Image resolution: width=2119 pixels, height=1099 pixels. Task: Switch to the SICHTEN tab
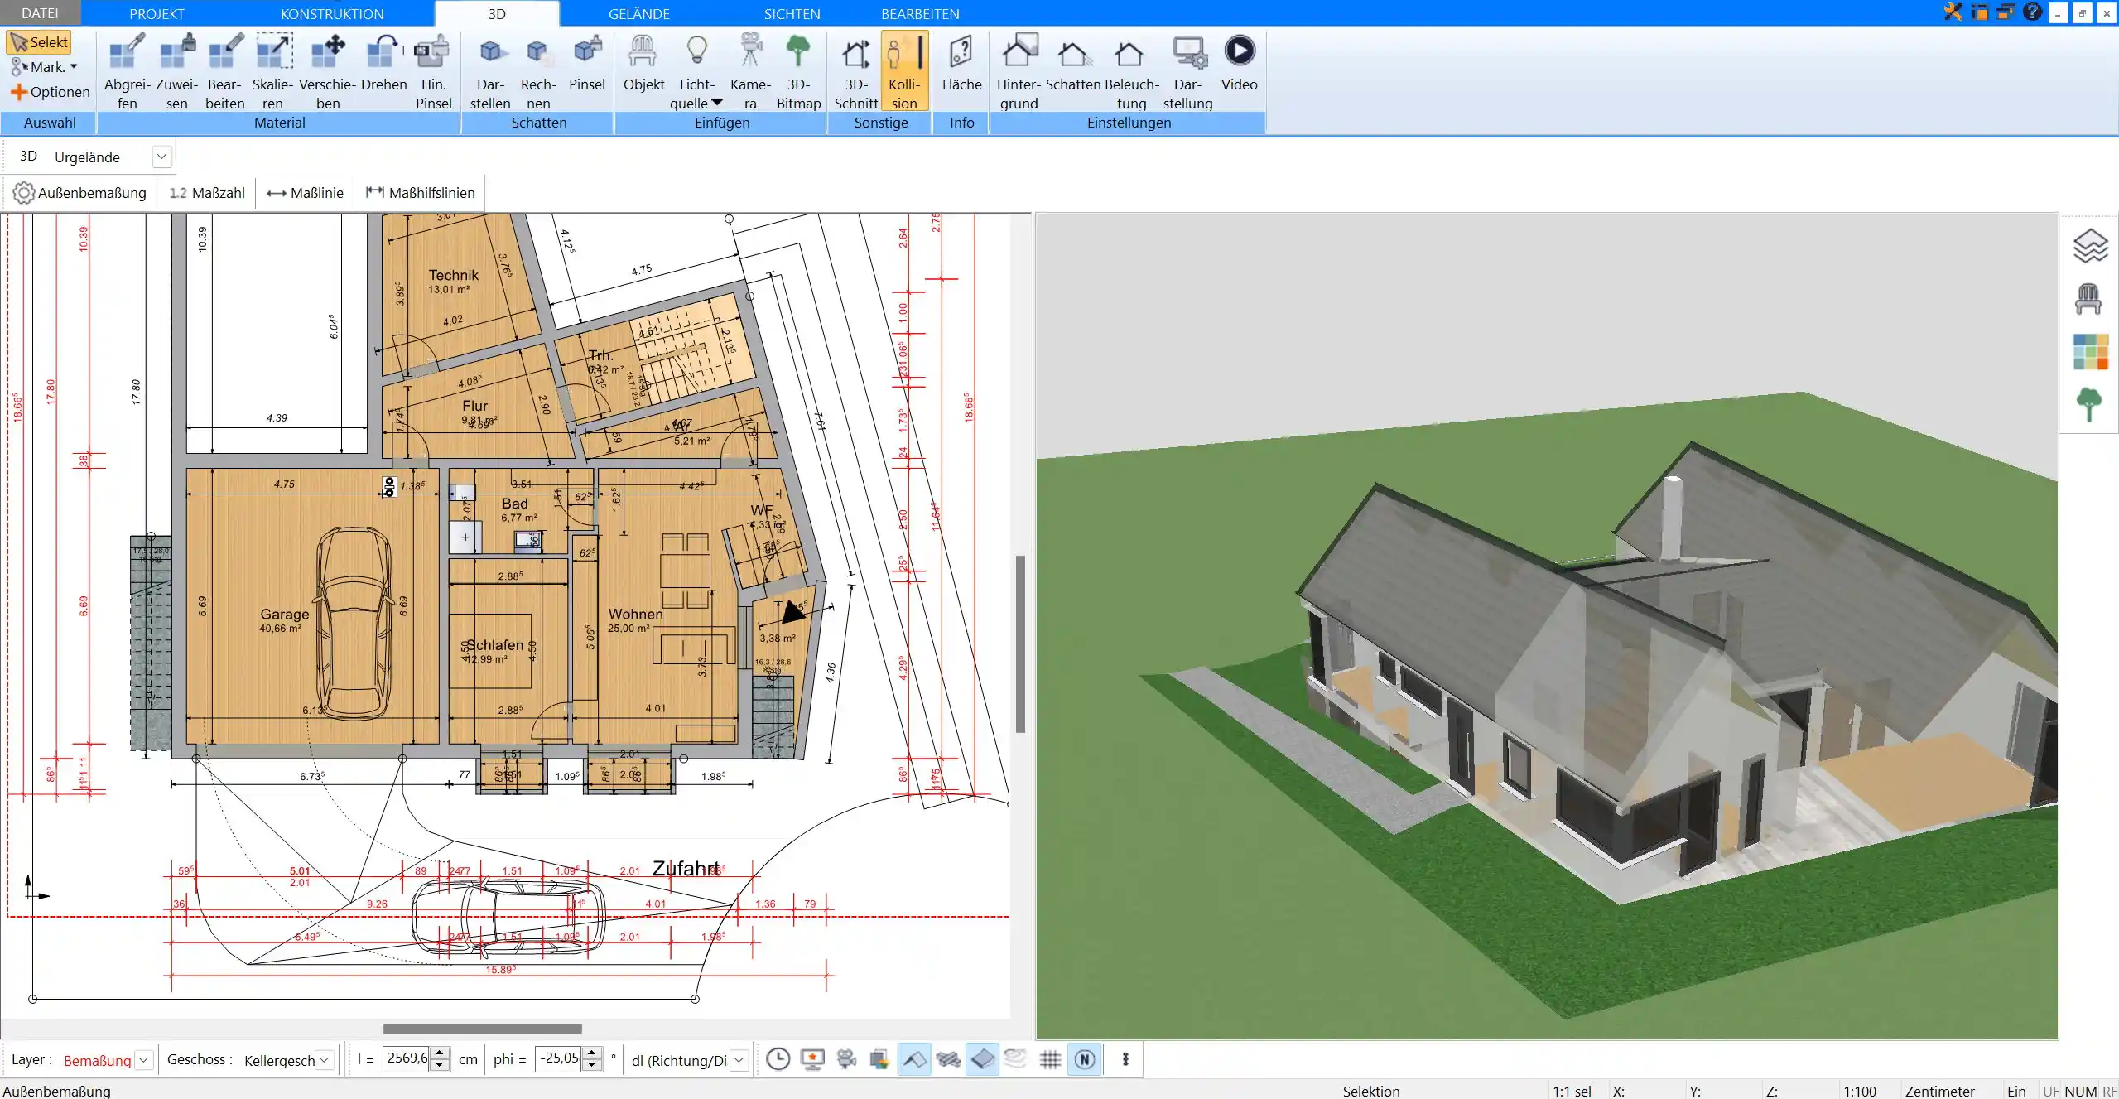tap(792, 13)
